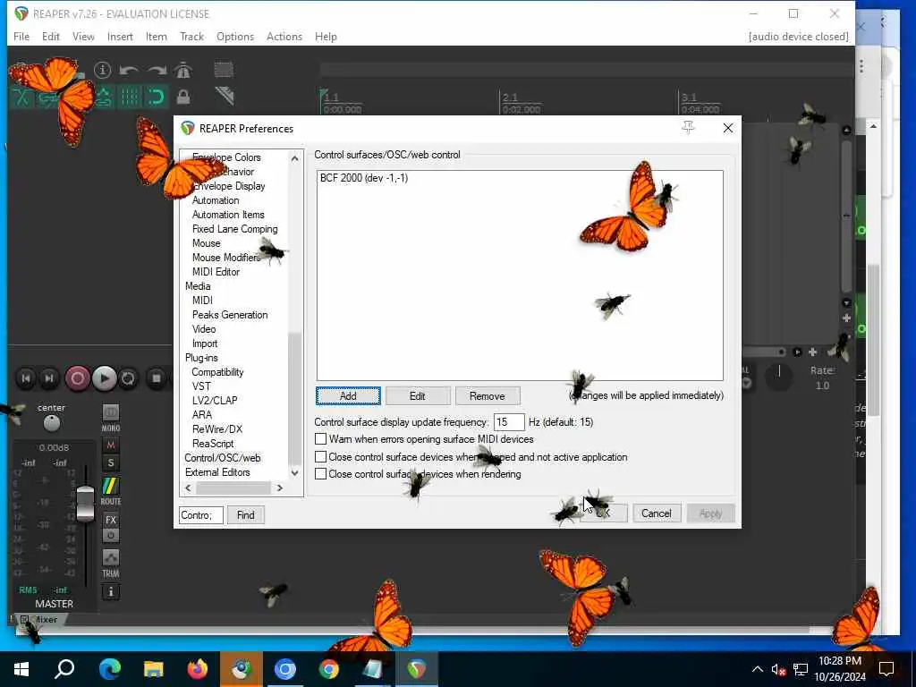
Task: Click the Redo arrow in toolbar
Action: coord(157,71)
